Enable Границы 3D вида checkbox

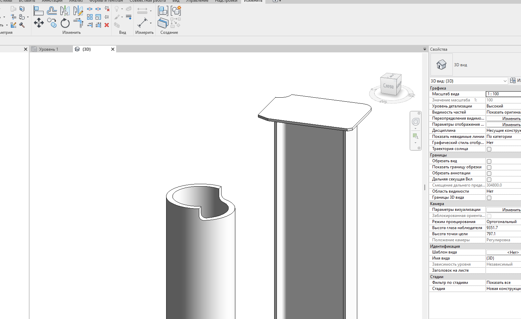tap(489, 198)
